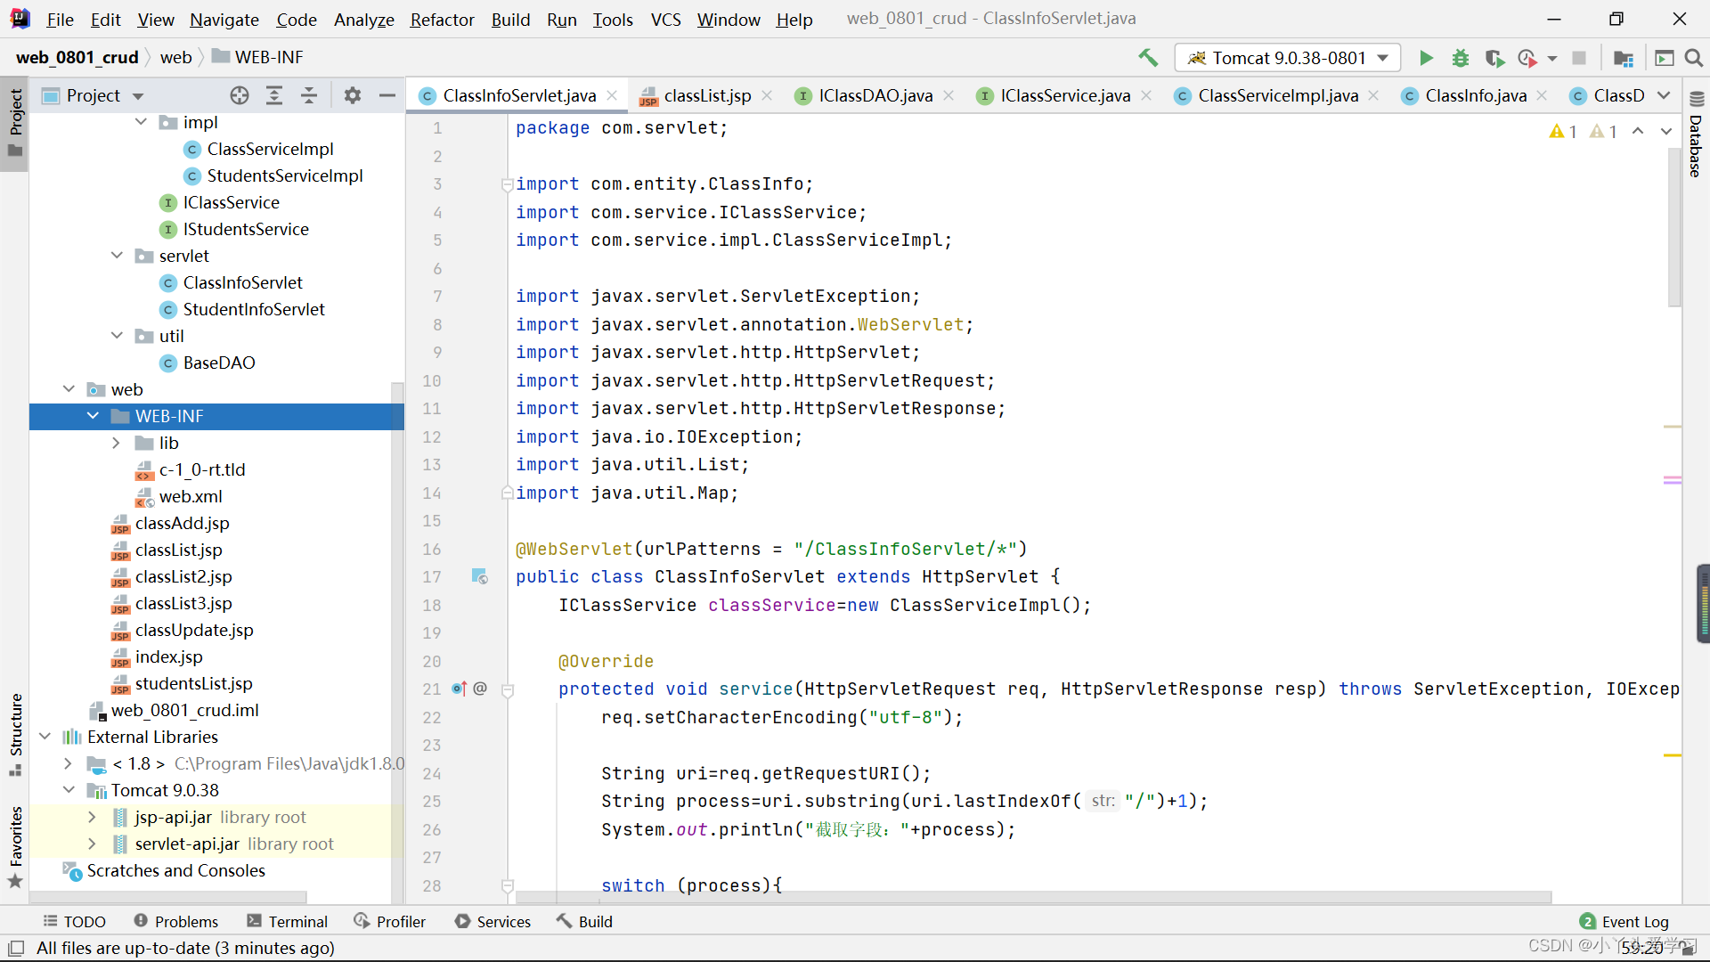Show hidden editor tabs dropdown

(x=1664, y=95)
